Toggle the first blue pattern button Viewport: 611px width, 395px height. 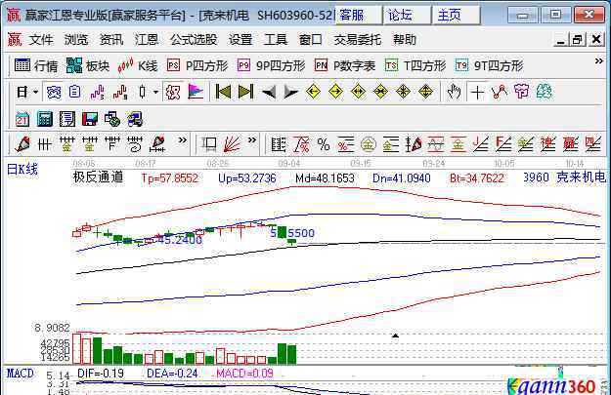[x=54, y=92]
